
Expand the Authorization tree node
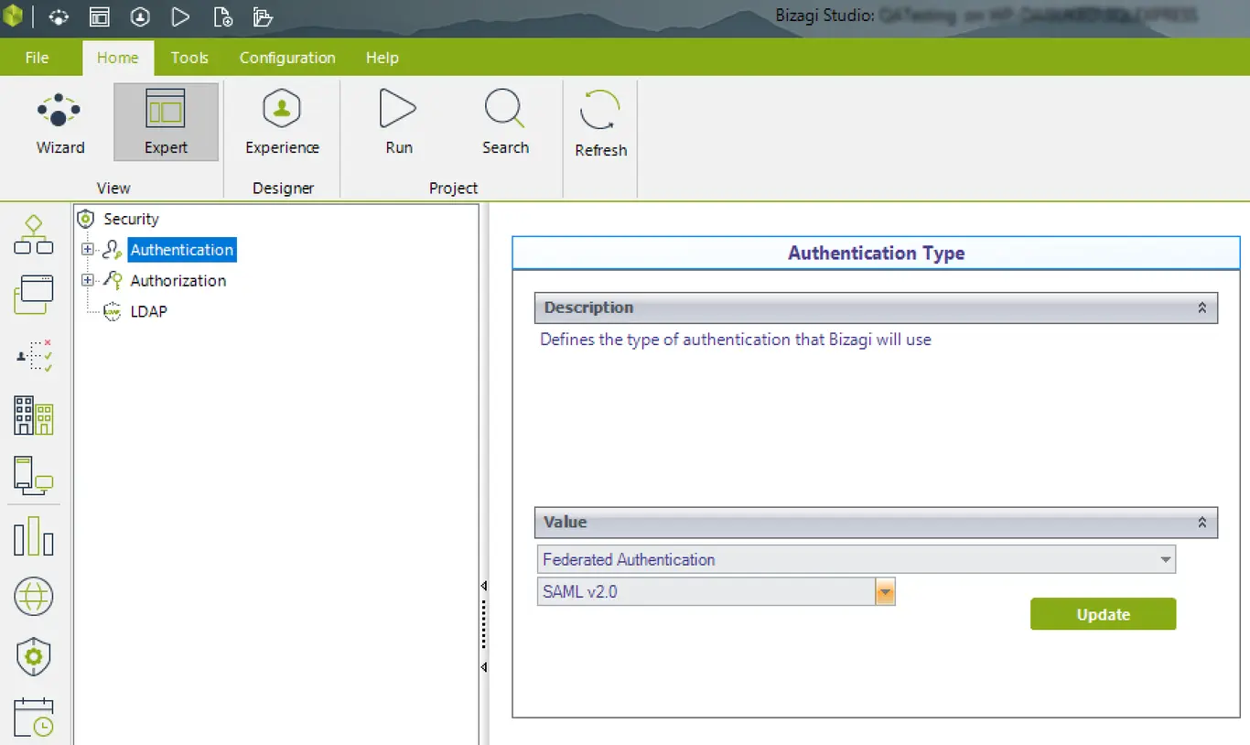click(88, 280)
